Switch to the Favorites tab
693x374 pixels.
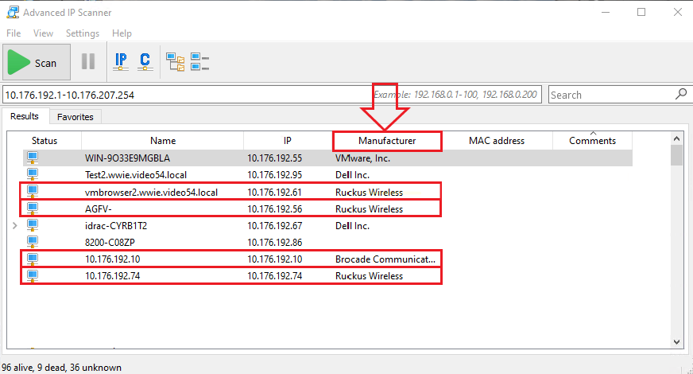(x=75, y=117)
